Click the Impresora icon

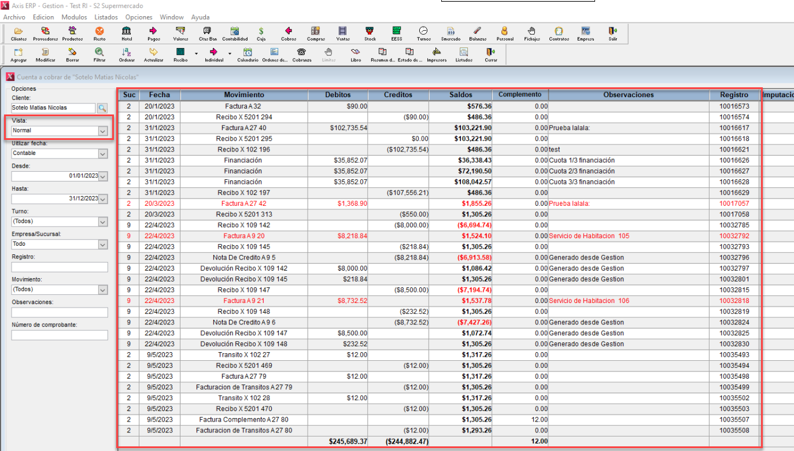tap(437, 55)
